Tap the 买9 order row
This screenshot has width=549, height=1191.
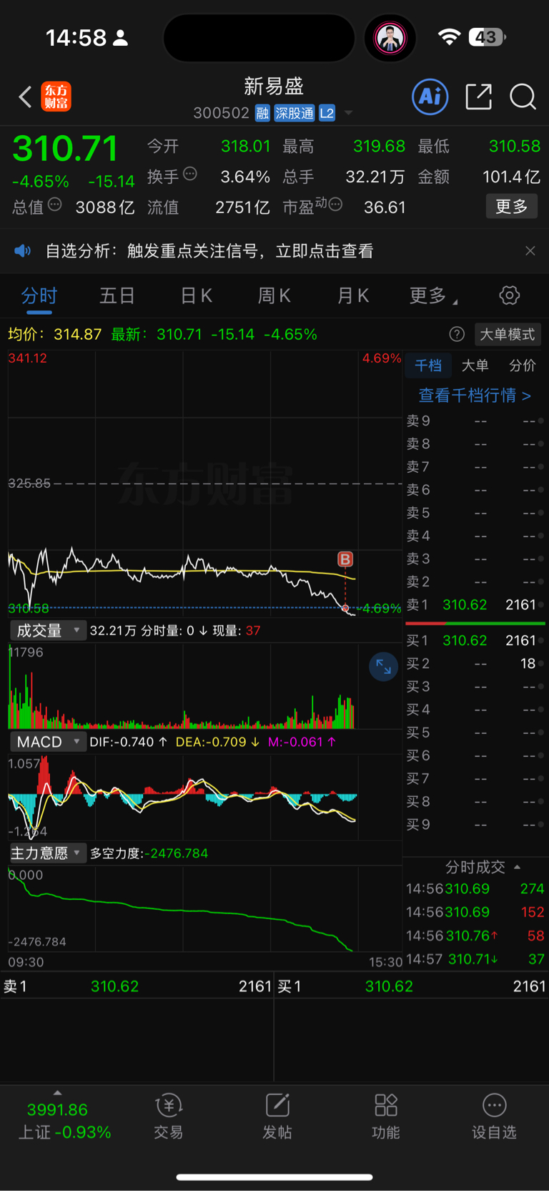click(x=475, y=825)
